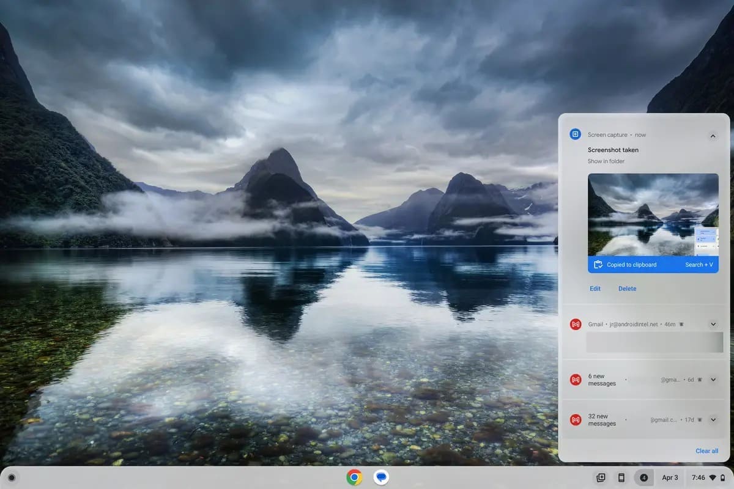Clear all notifications
734x489 pixels.
pyautogui.click(x=706, y=451)
